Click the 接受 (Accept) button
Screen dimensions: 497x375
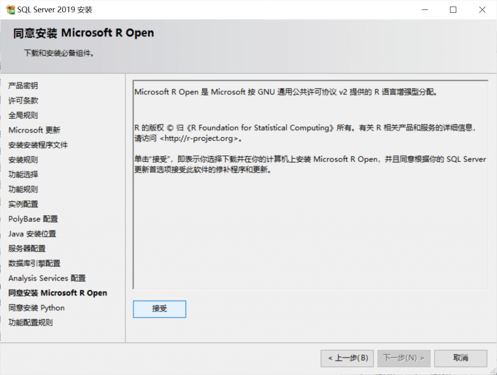pyautogui.click(x=159, y=309)
